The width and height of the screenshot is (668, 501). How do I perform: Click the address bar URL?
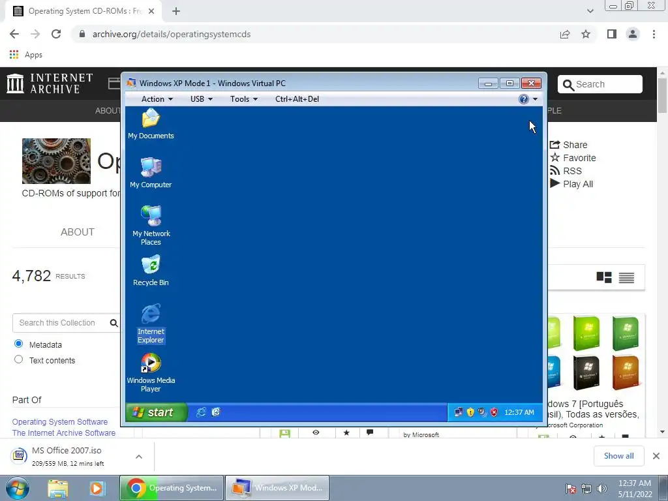click(x=172, y=34)
